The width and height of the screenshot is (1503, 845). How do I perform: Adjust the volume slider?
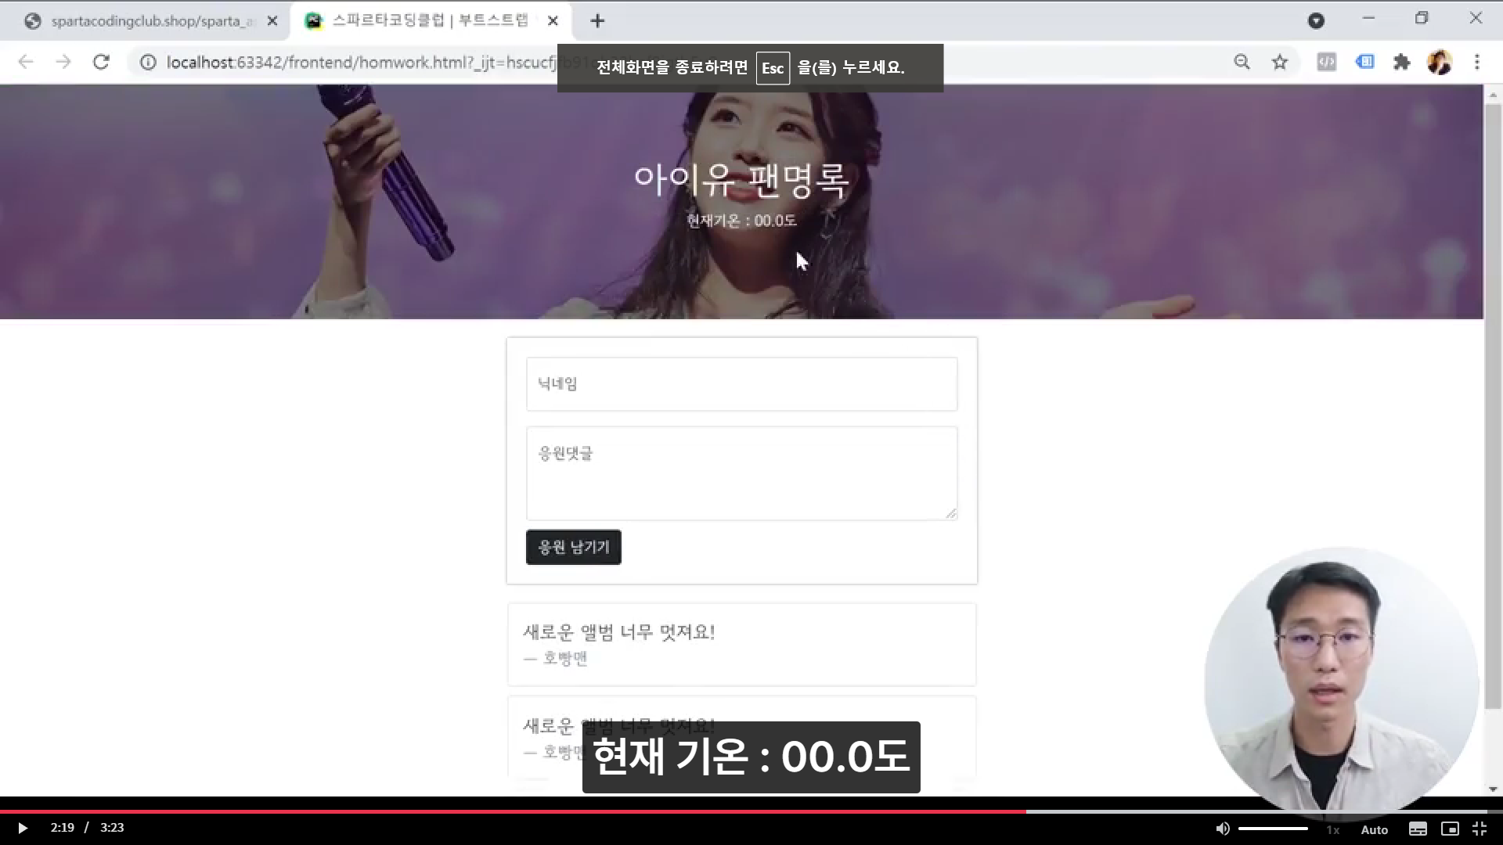pos(1274,829)
